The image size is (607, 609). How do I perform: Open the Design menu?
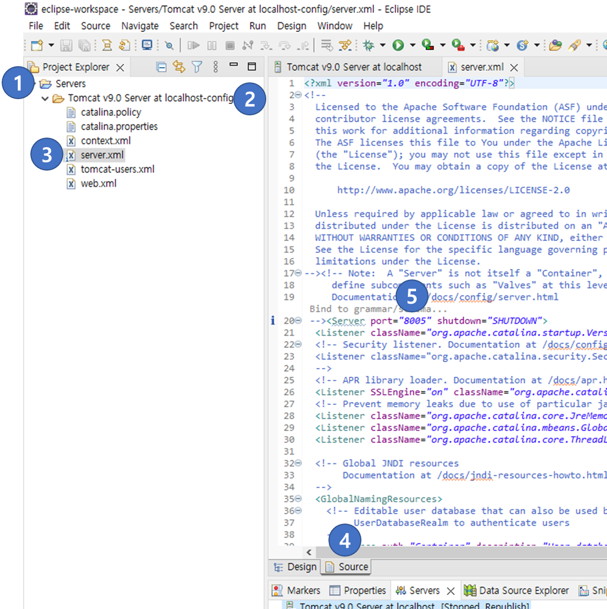292,26
